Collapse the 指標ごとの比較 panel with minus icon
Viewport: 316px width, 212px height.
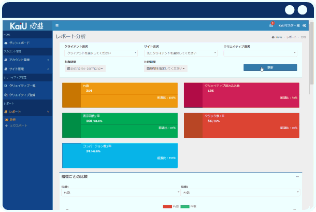[x=297, y=177]
